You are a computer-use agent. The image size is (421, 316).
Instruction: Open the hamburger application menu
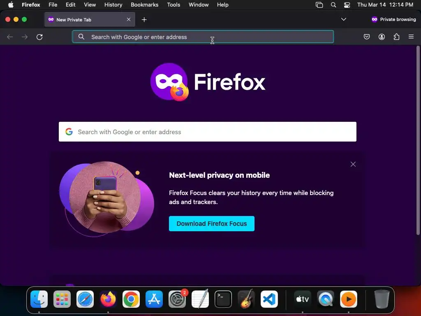(411, 37)
